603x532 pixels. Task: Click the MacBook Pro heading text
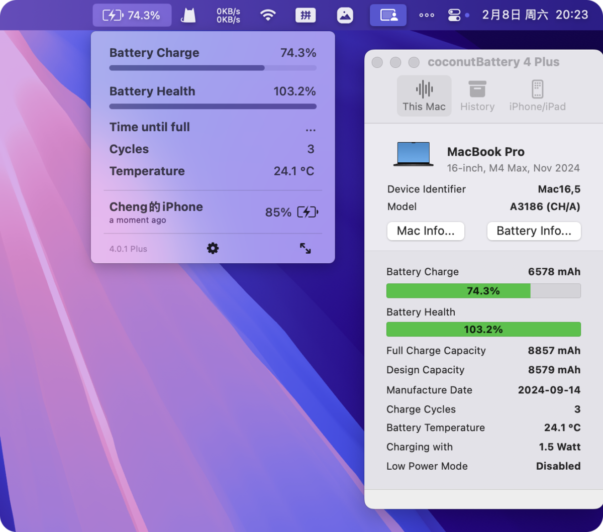[486, 152]
